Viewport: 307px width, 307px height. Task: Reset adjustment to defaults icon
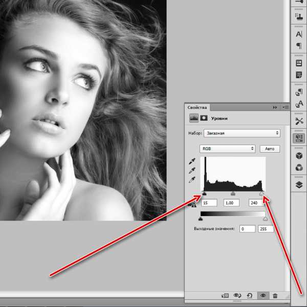point(250,295)
